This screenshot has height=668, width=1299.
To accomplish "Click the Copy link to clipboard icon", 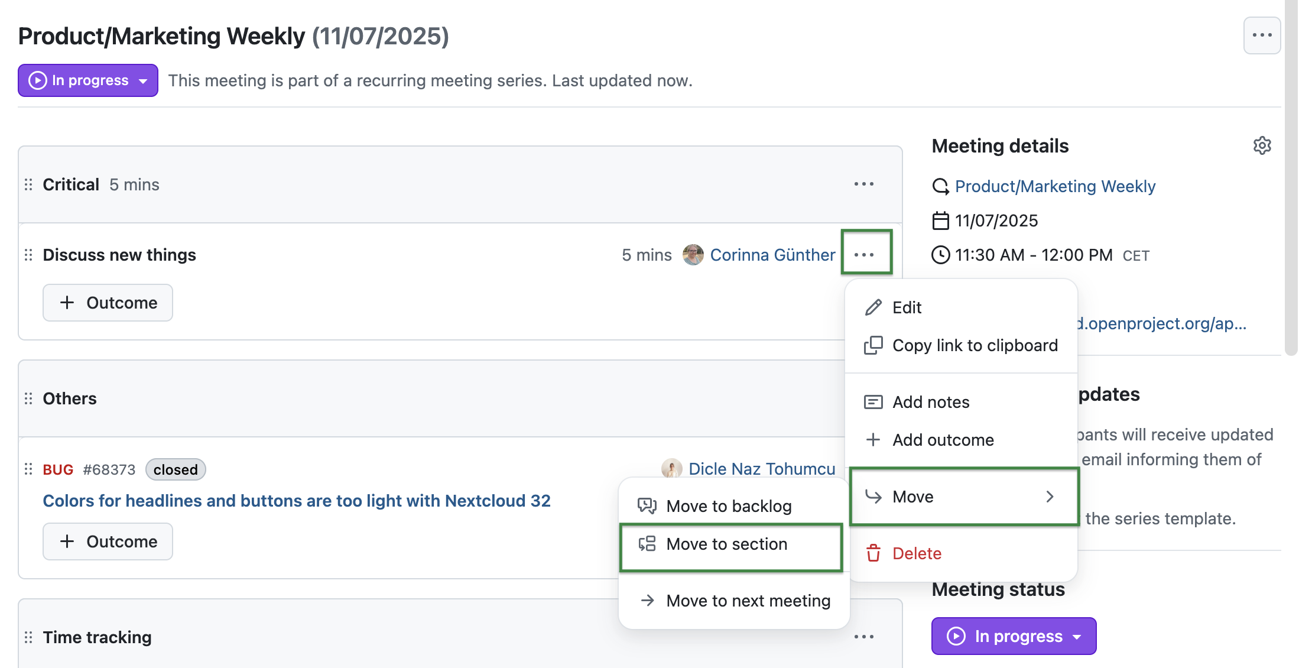I will tap(873, 345).
